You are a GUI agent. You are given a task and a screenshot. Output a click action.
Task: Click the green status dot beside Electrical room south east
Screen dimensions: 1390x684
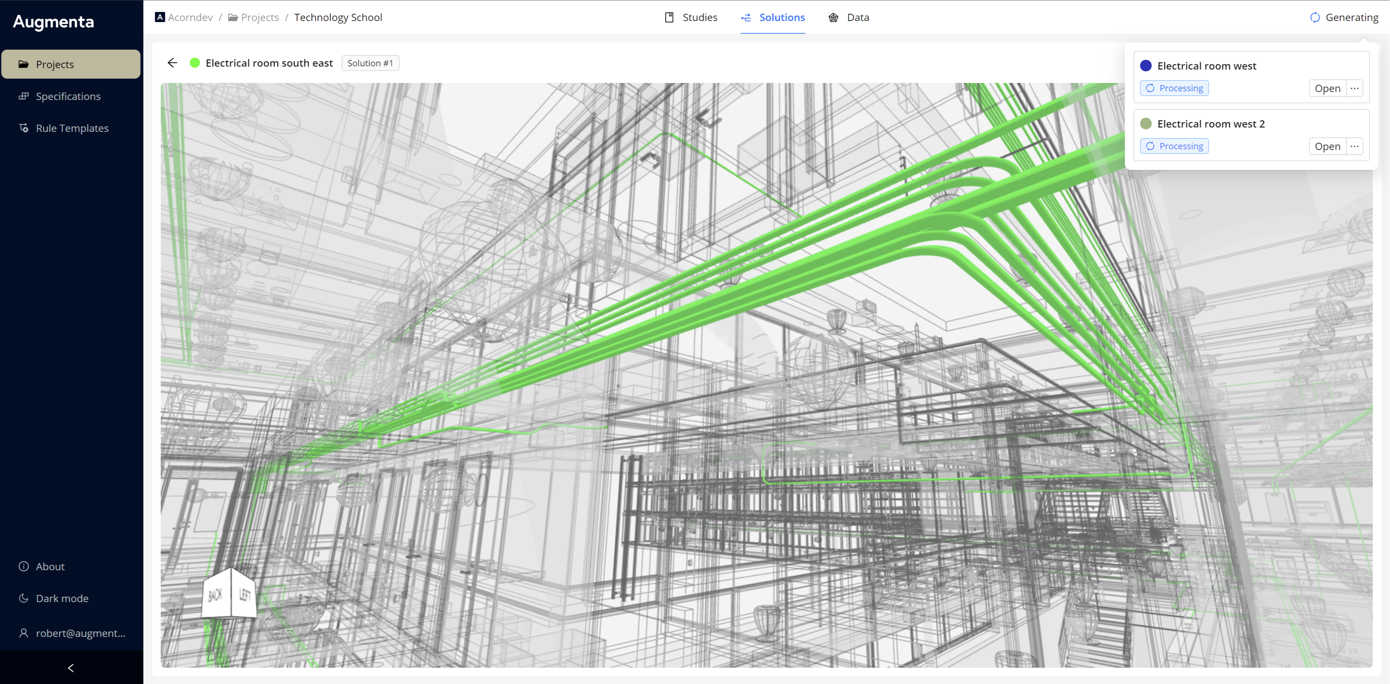click(195, 63)
